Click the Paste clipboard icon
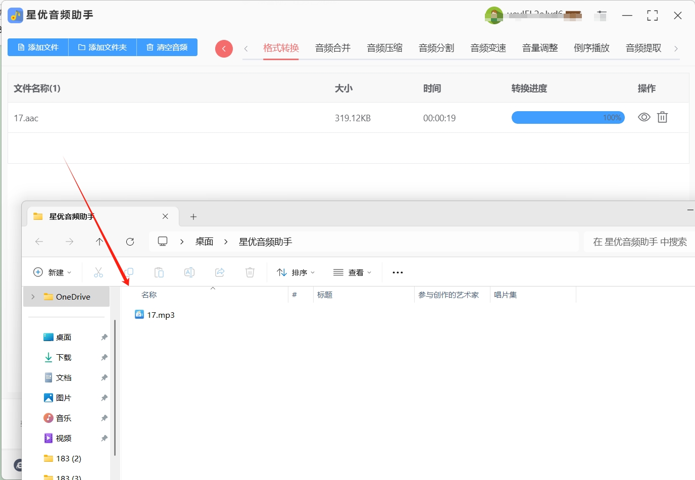The image size is (695, 480). point(159,272)
